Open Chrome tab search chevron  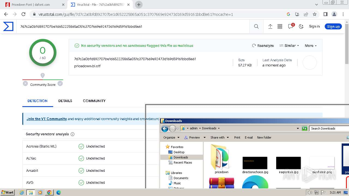point(317,5)
